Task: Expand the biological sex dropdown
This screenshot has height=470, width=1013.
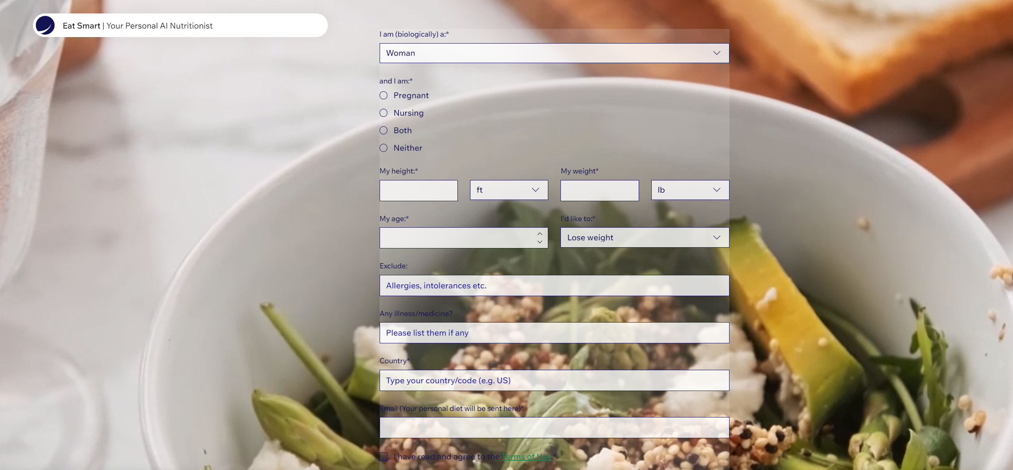Action: (x=716, y=53)
